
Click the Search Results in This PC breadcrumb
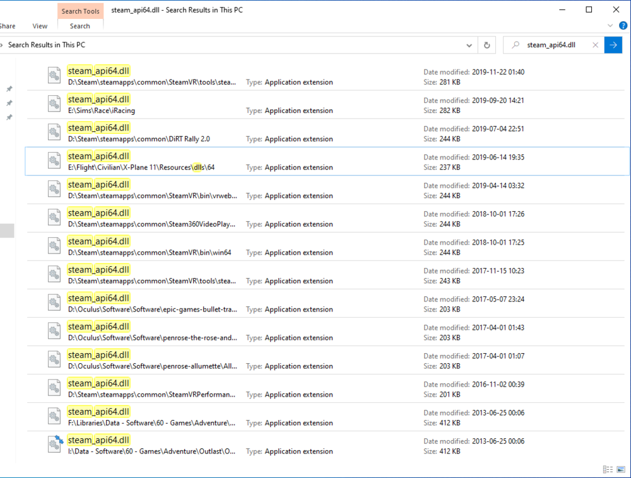coord(47,45)
